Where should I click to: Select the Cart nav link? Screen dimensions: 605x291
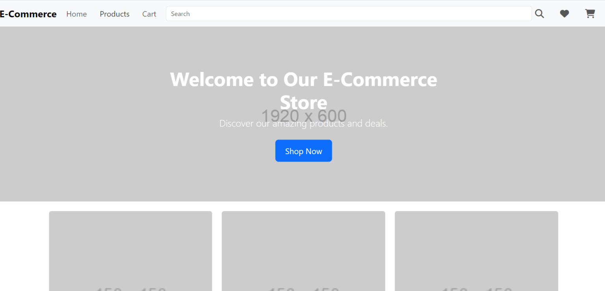[149, 14]
